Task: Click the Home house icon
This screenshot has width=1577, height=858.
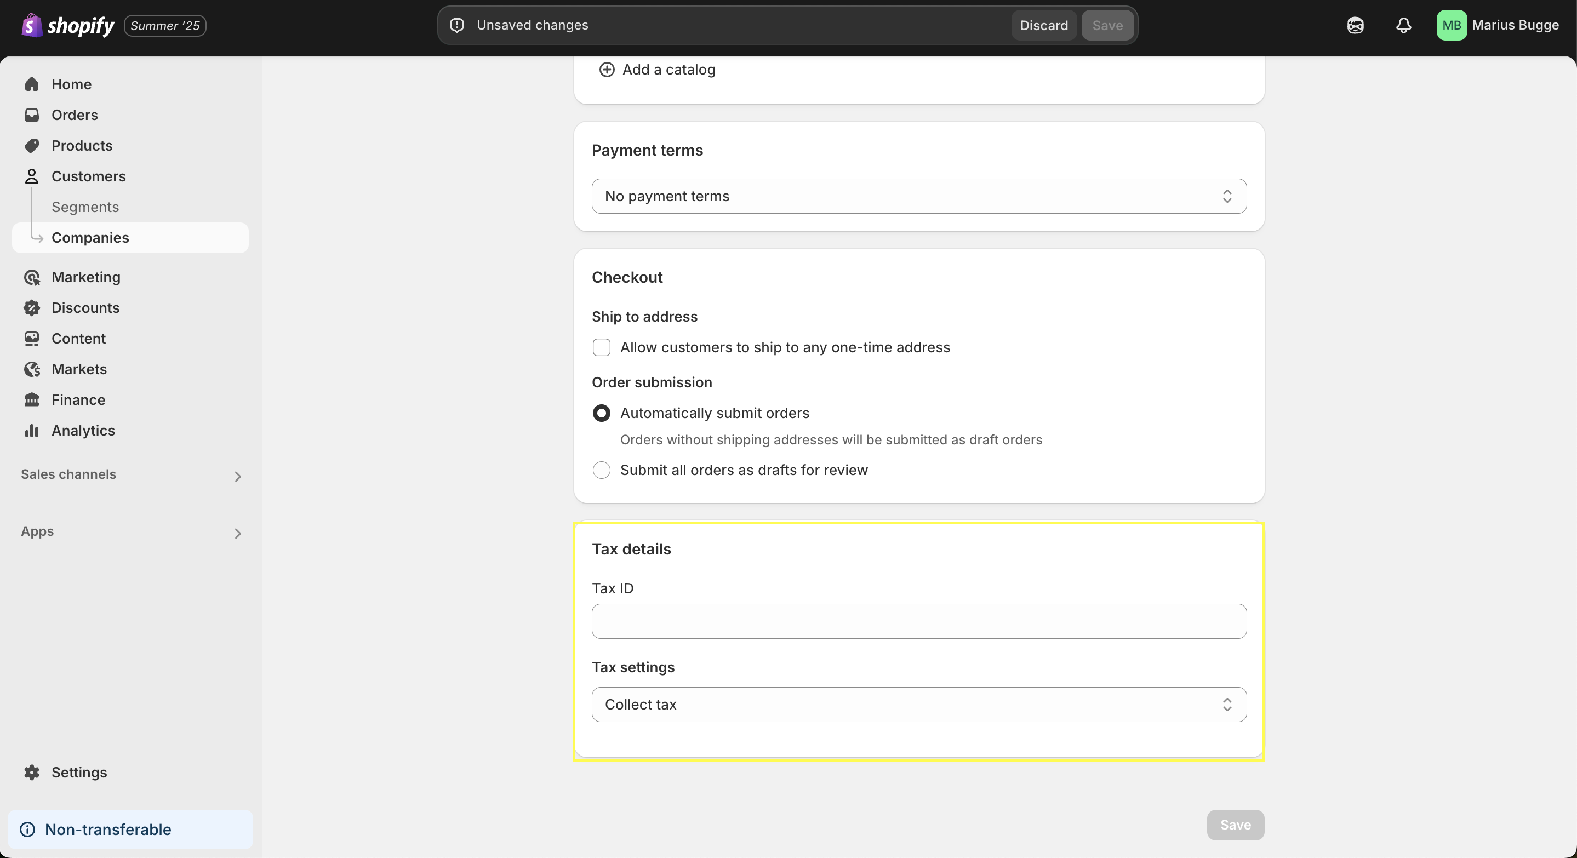Action: pyautogui.click(x=32, y=84)
